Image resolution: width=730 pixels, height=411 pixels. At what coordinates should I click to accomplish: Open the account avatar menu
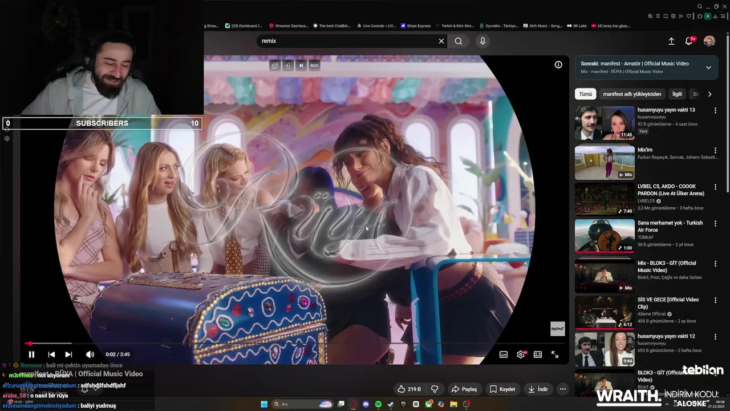709,41
